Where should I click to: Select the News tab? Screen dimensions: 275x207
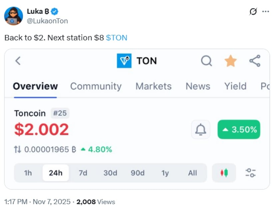tap(198, 86)
